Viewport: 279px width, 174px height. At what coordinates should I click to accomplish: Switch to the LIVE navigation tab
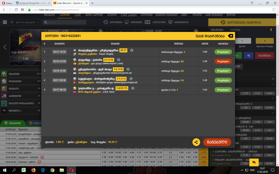tap(78, 15)
